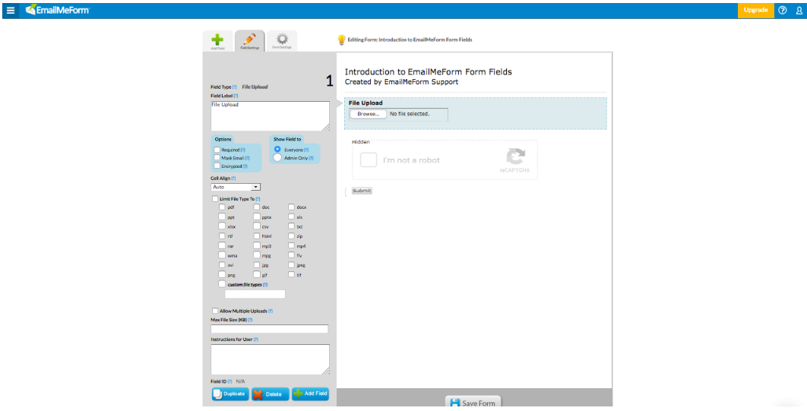
Task: Click the lightbulb tip icon
Action: click(340, 40)
